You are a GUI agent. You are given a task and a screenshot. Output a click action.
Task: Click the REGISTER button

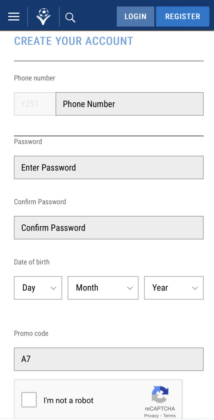coord(183,16)
